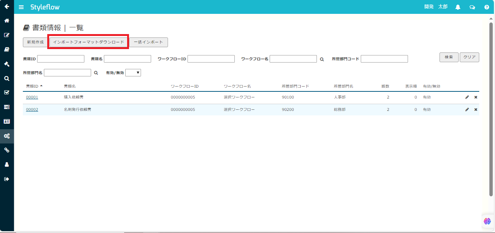Open the gavel icon in sidebar
Image resolution: width=495 pixels, height=233 pixels.
pyautogui.click(x=7, y=64)
